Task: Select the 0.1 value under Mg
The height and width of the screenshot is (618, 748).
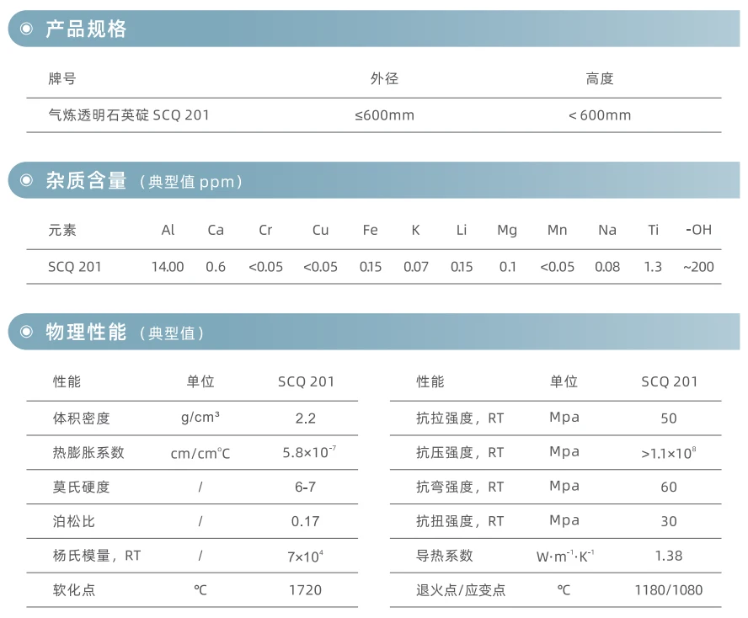Action: pyautogui.click(x=508, y=267)
